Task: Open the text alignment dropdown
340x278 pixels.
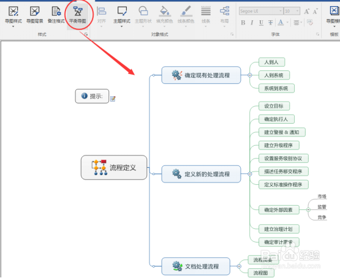Action: tap(298, 23)
